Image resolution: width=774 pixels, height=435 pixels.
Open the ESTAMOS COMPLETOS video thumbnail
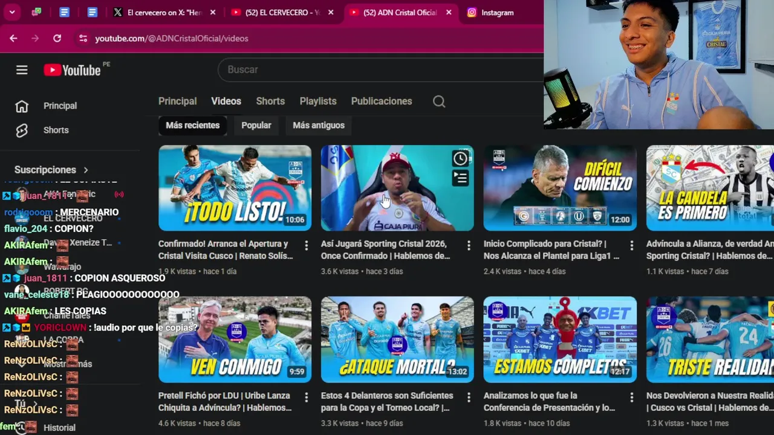[560, 340]
